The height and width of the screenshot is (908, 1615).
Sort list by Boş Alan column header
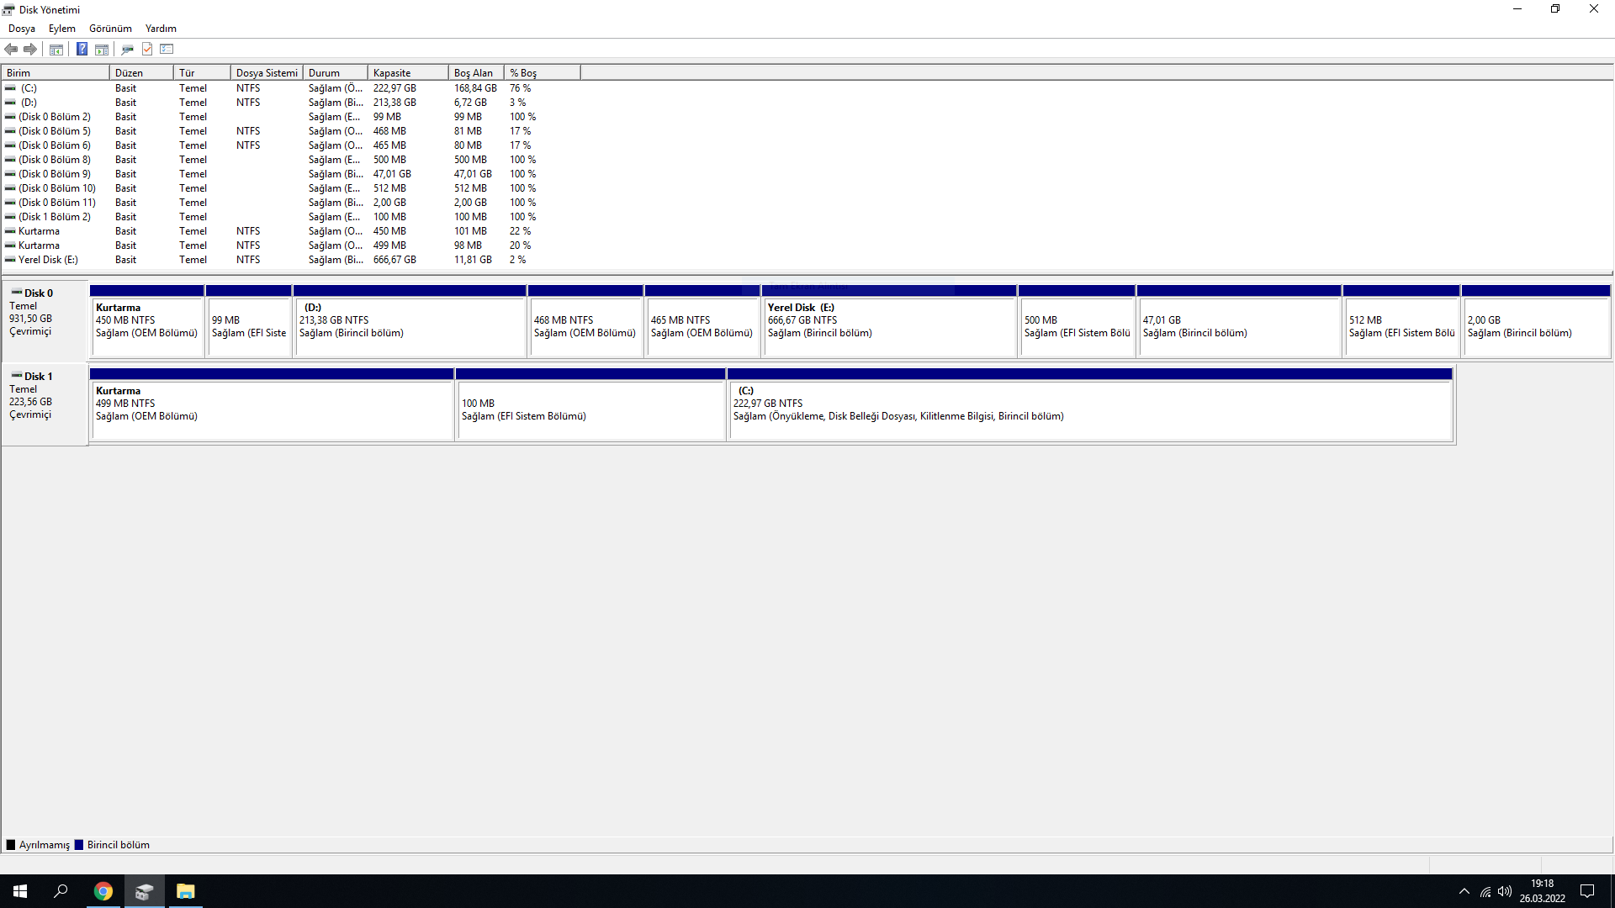[x=475, y=73]
